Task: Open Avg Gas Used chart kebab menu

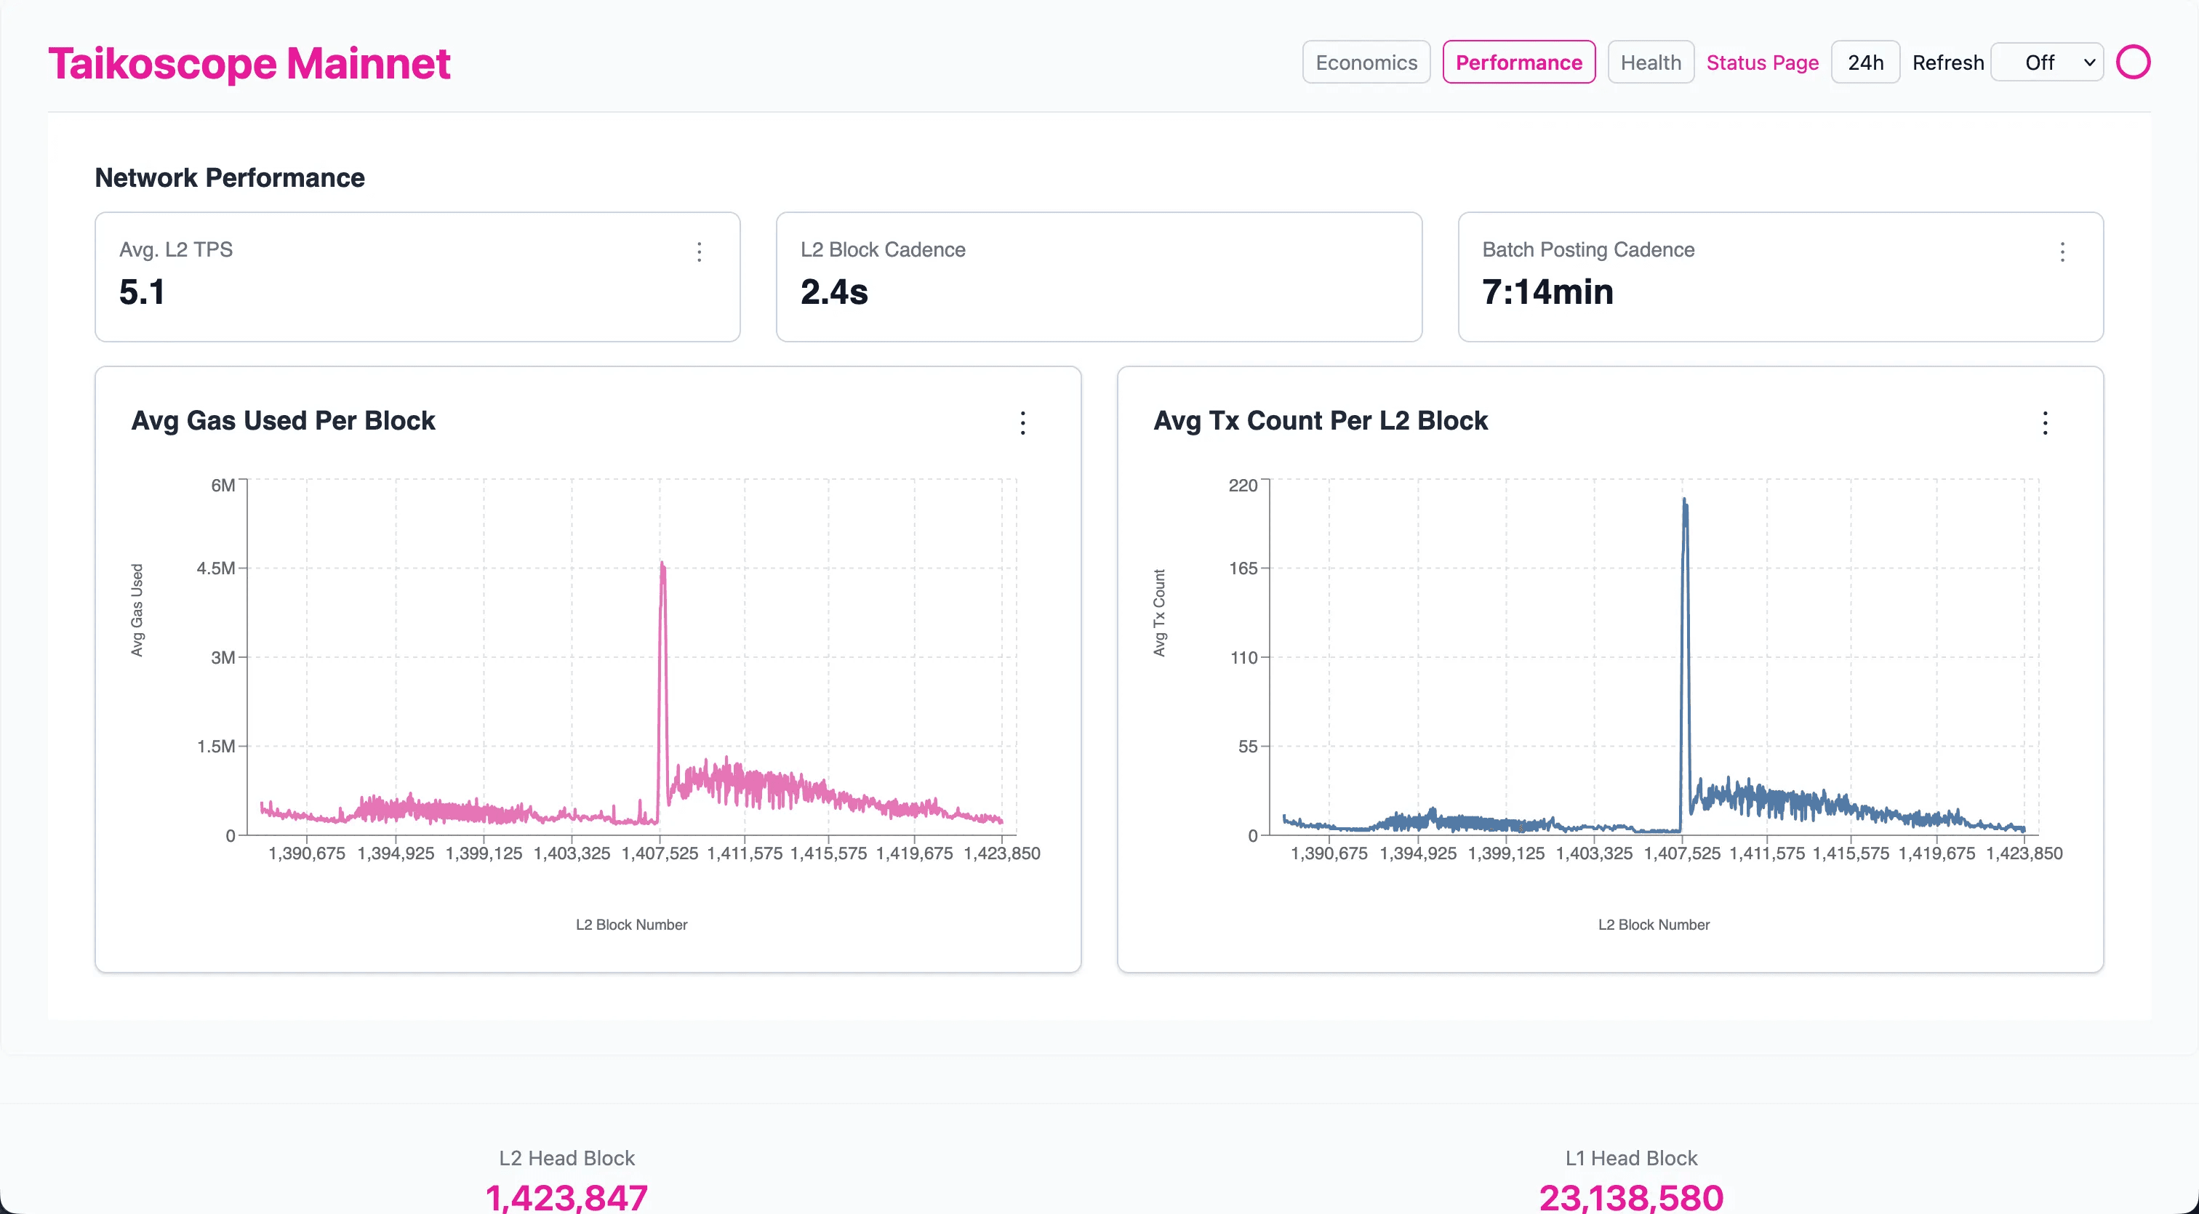Action: click(x=1022, y=423)
